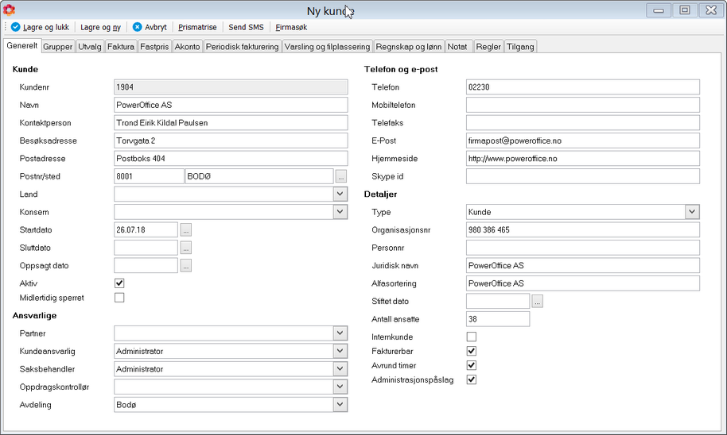Image resolution: width=727 pixels, height=435 pixels.
Task: Open the Saksbehandler dropdown
Action: tap(340, 369)
